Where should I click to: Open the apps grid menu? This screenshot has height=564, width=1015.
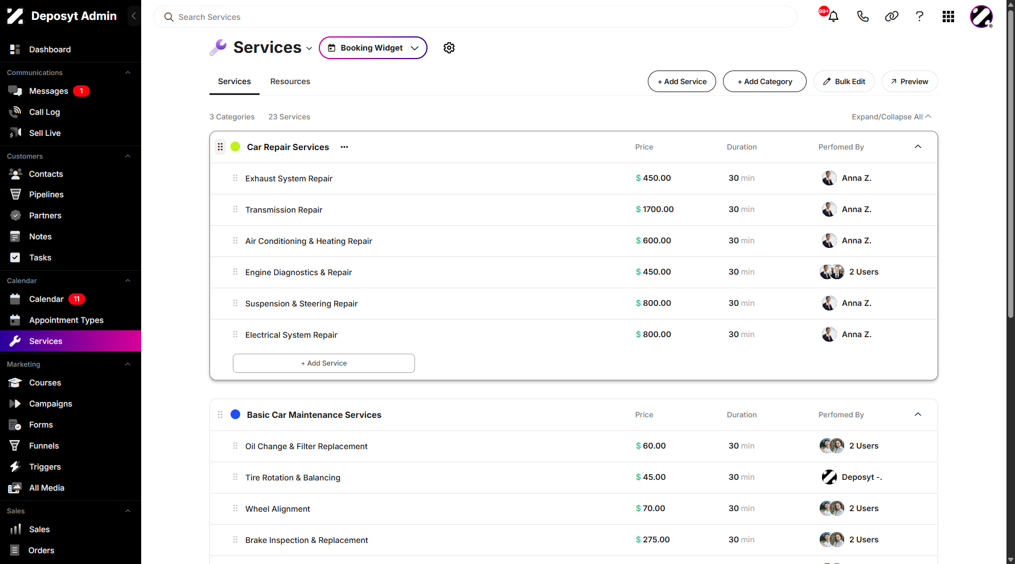(x=948, y=16)
